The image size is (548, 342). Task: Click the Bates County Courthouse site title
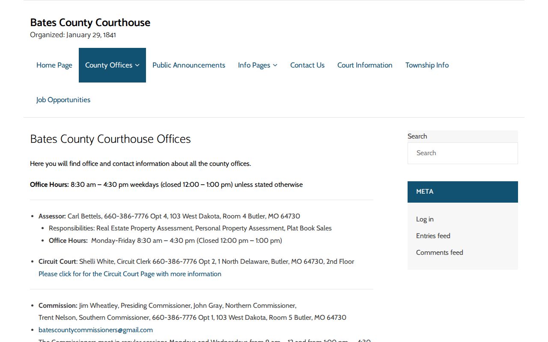tap(90, 23)
